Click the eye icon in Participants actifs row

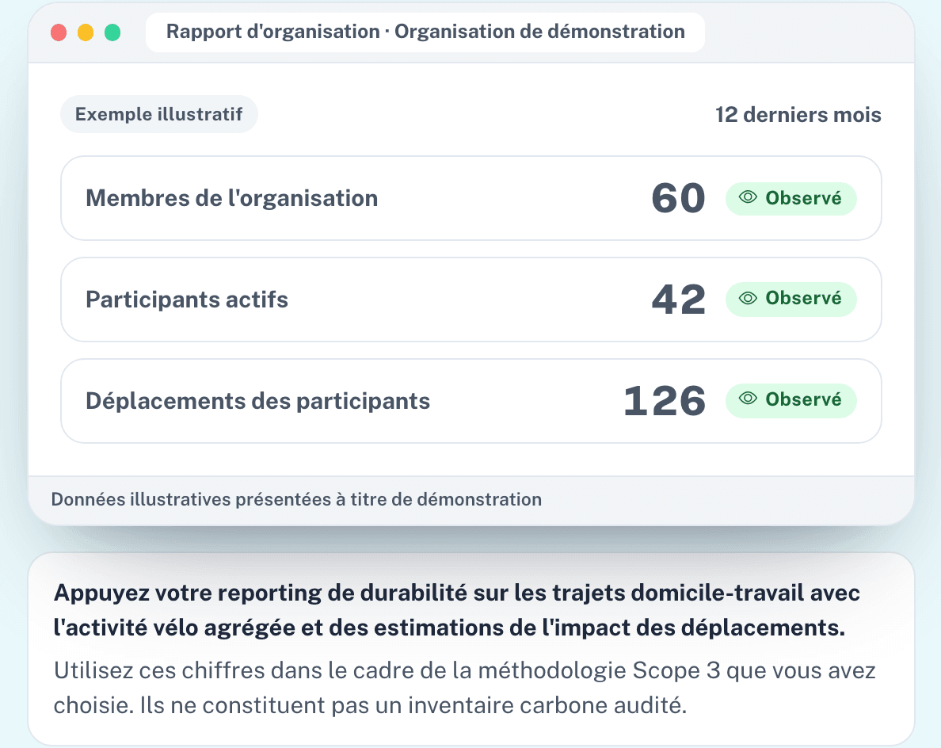748,298
